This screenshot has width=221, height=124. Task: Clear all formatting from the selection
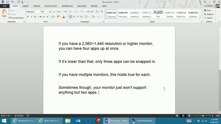66,12
